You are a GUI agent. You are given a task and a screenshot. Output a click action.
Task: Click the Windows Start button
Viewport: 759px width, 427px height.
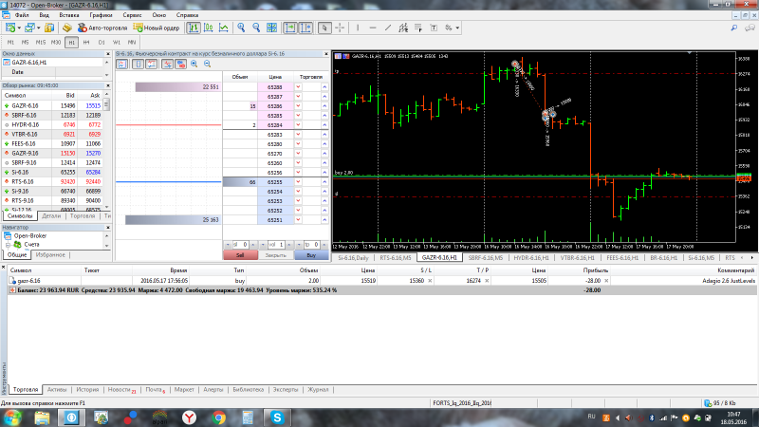(11, 418)
